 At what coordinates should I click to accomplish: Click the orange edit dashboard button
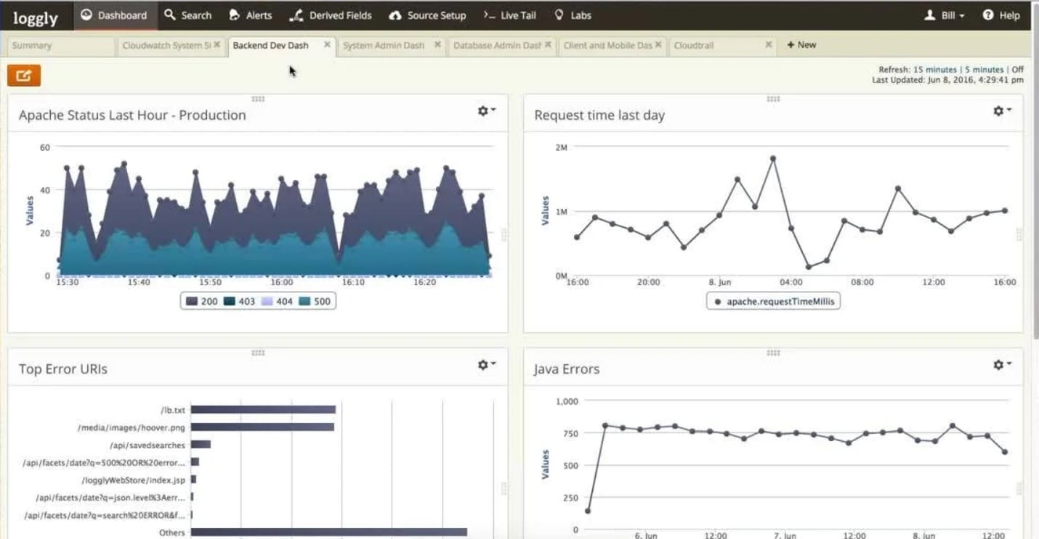click(x=24, y=75)
